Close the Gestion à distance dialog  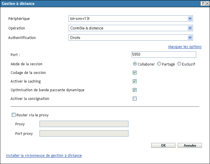coord(207,3)
